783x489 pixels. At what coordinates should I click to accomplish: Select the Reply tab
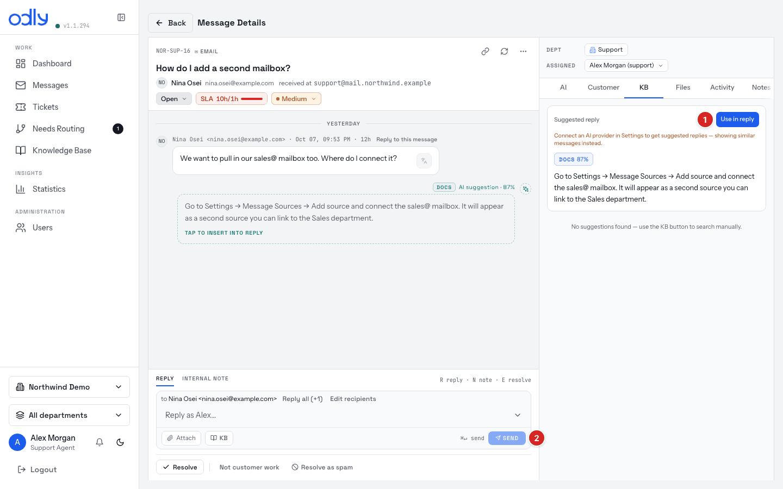pos(165,379)
